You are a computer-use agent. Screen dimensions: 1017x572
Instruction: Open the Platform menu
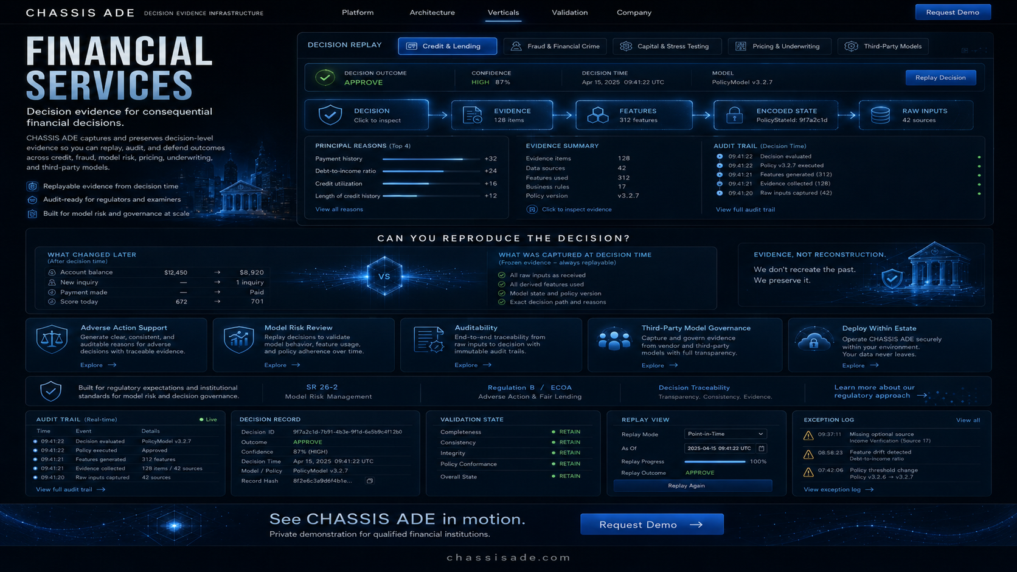(358, 12)
